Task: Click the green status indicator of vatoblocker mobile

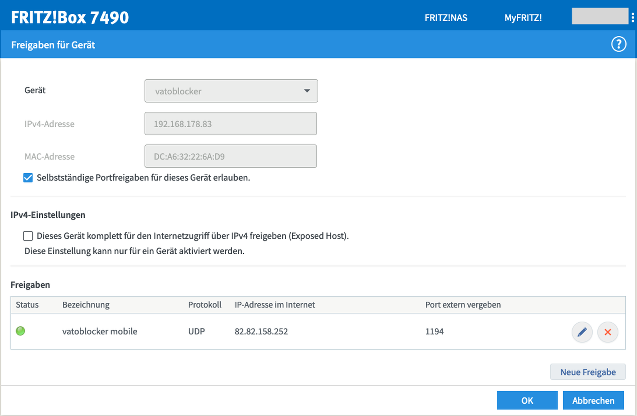Action: pyautogui.click(x=20, y=331)
